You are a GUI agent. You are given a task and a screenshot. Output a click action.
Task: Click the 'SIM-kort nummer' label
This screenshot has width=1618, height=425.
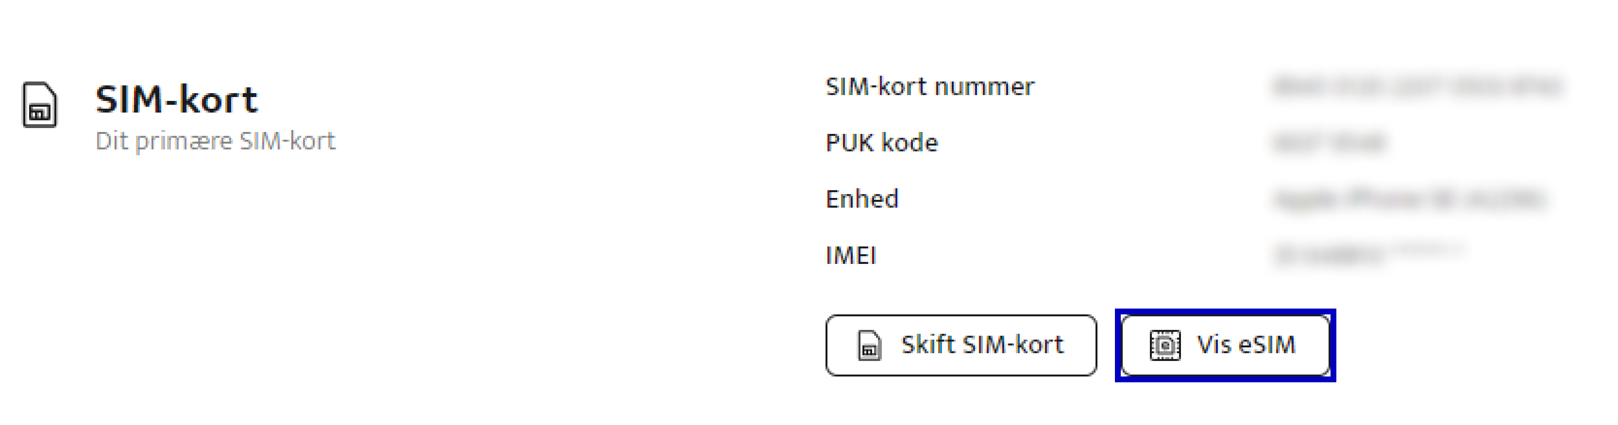929,87
